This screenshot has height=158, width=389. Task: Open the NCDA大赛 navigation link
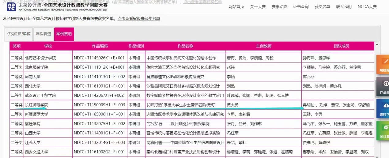click(367, 7)
